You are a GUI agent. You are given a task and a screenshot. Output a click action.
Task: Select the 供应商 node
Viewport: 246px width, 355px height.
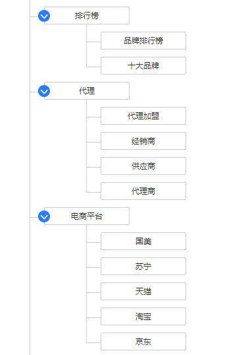143,166
